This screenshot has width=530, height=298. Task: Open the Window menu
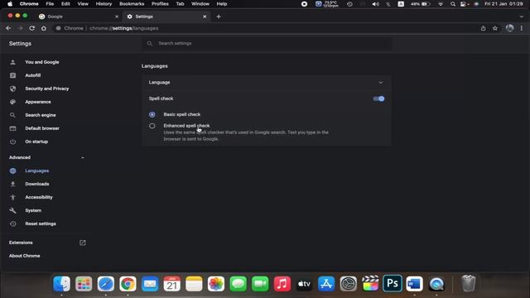tap(200, 4)
